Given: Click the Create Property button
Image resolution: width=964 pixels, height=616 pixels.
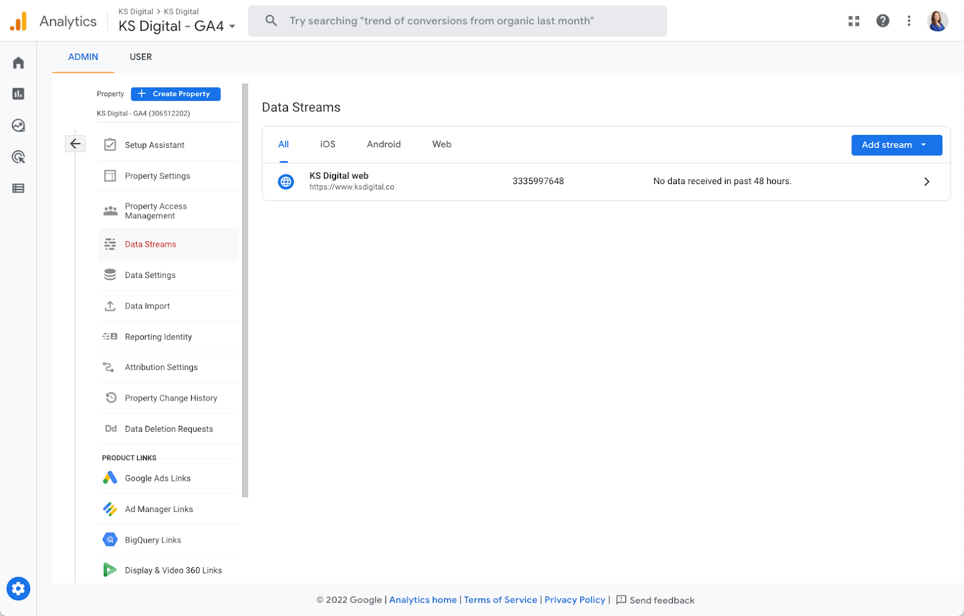Looking at the screenshot, I should (176, 94).
